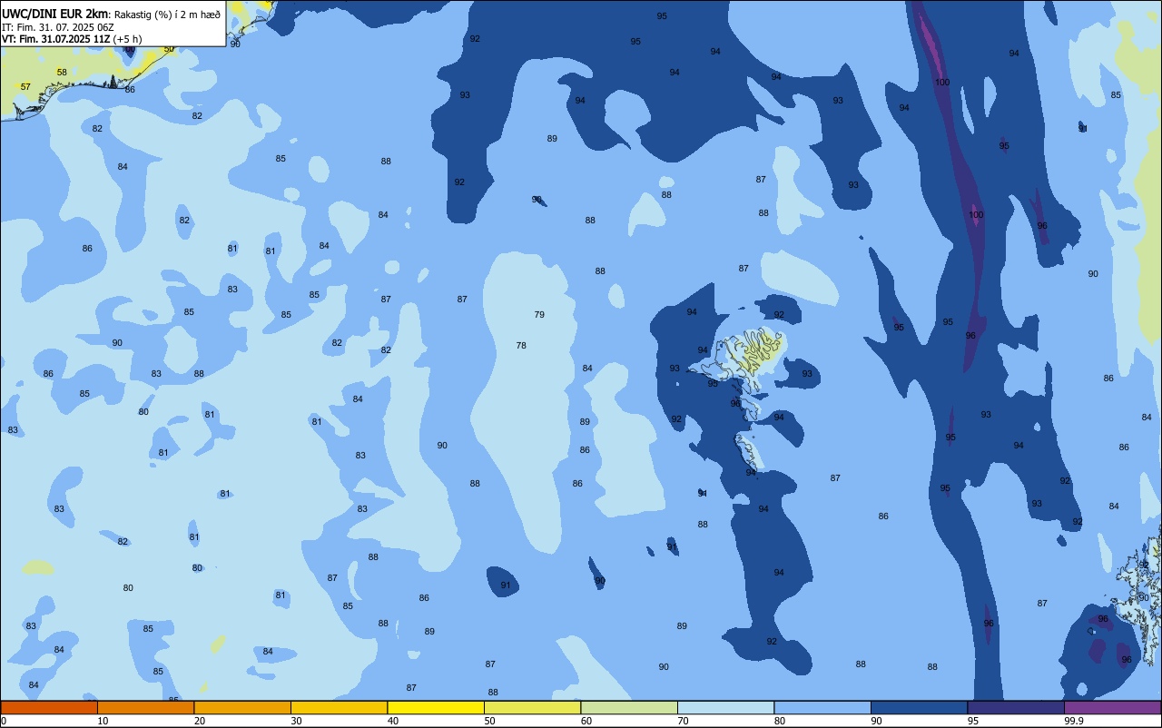Click the 30–40 golden legend color segment
Image resolution: width=1162 pixels, height=728 pixels.
tap(339, 707)
